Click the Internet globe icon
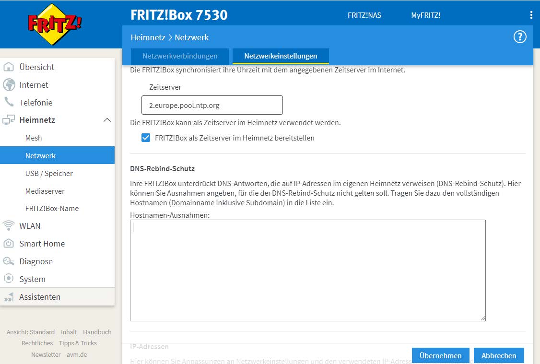540x364 pixels. coord(9,85)
